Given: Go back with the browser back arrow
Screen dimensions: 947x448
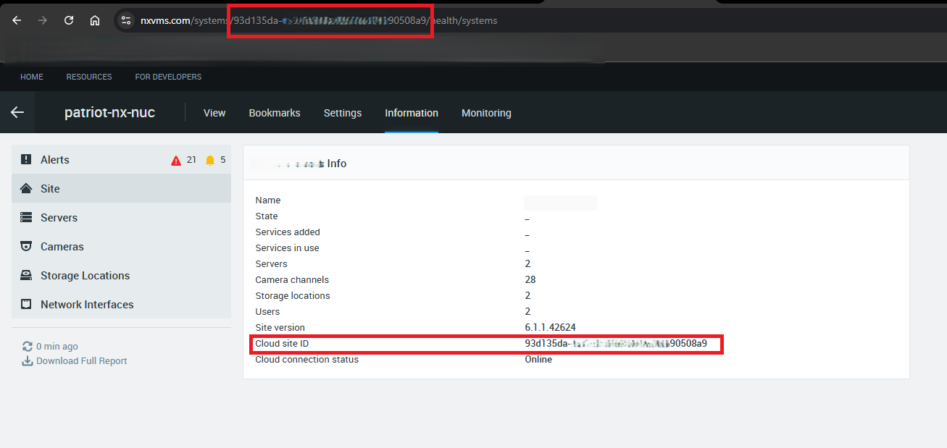Looking at the screenshot, I should tap(17, 20).
